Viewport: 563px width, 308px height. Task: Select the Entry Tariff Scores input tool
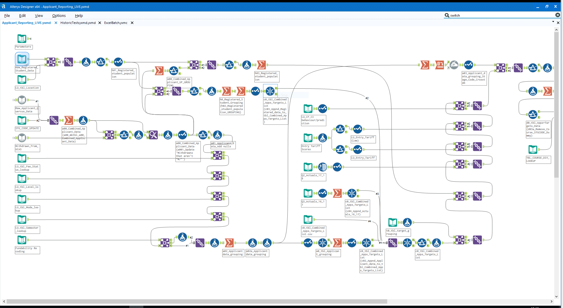tap(308, 138)
